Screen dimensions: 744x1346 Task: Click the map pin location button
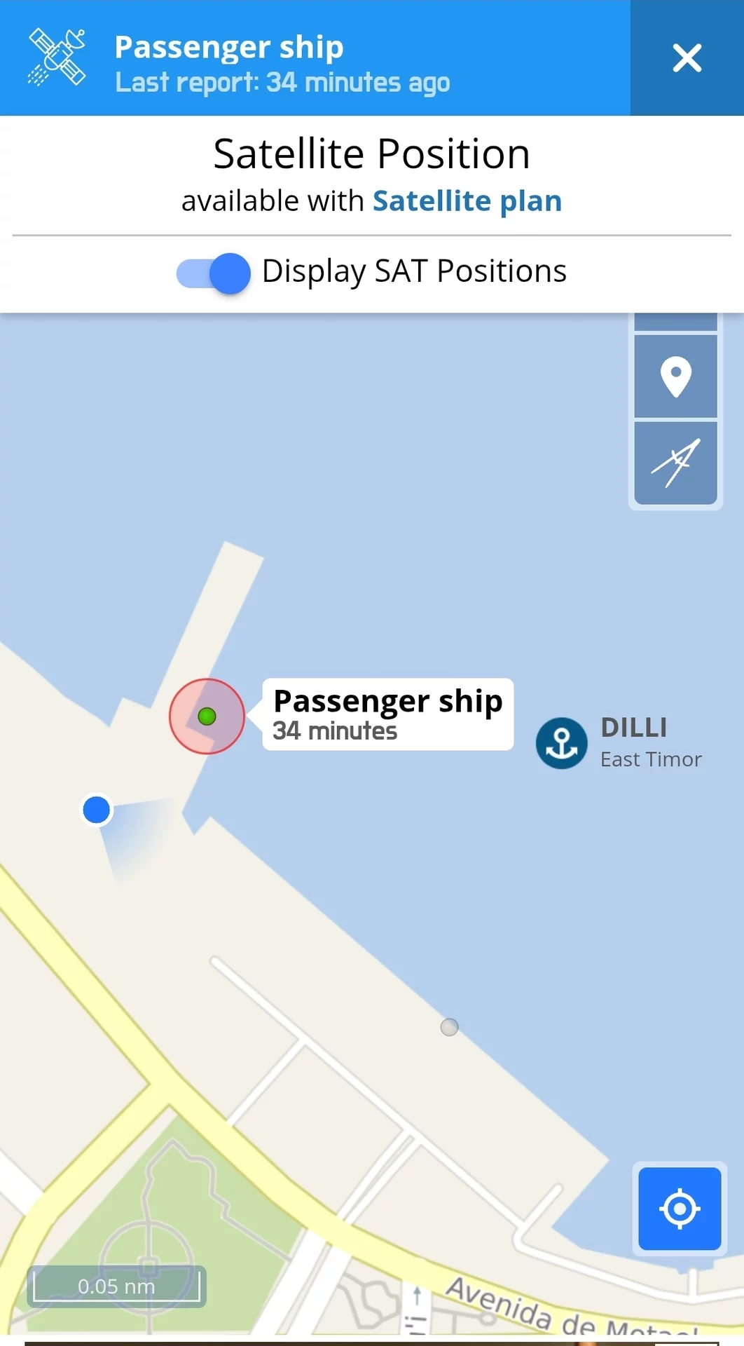click(676, 376)
